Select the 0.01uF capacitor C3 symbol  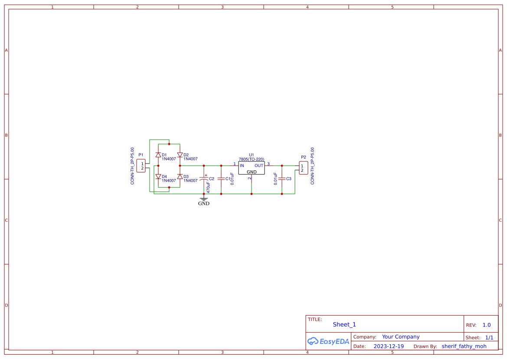282,179
